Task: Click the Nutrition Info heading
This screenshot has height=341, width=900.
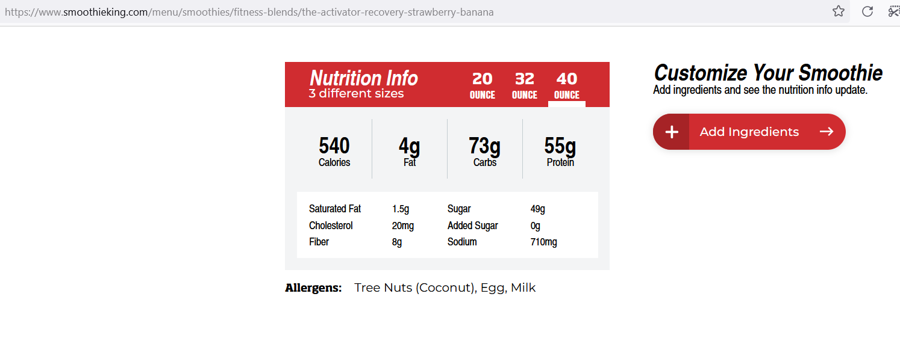Action: coord(363,78)
